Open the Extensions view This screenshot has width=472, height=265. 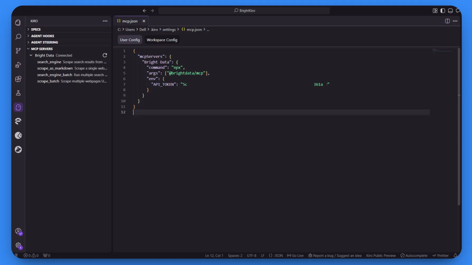coord(18,79)
